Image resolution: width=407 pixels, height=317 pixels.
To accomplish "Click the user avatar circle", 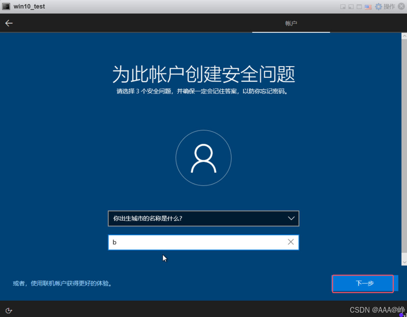I will point(203,158).
